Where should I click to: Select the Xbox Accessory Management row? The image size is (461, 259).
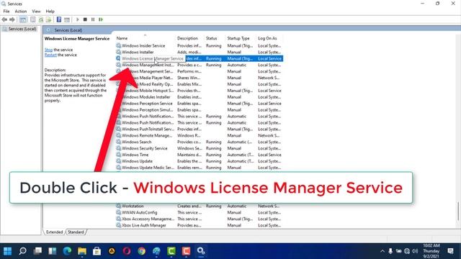pos(199,219)
